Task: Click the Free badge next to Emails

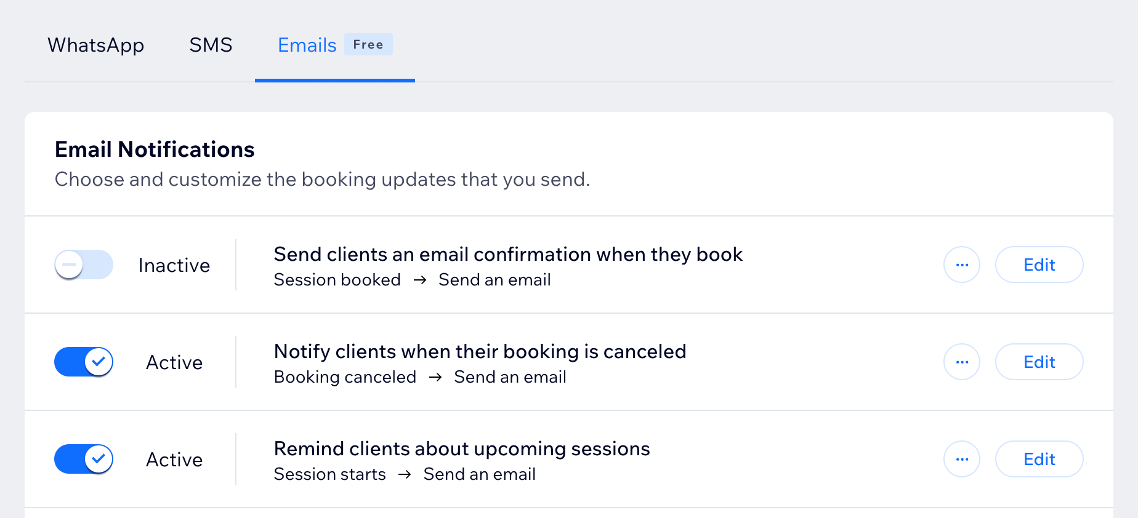Action: coord(368,44)
